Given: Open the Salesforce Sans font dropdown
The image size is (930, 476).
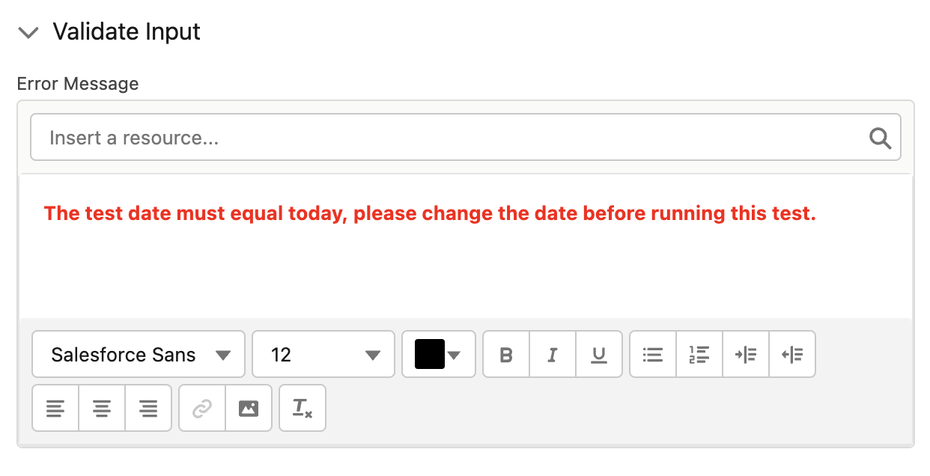Looking at the screenshot, I should point(139,354).
